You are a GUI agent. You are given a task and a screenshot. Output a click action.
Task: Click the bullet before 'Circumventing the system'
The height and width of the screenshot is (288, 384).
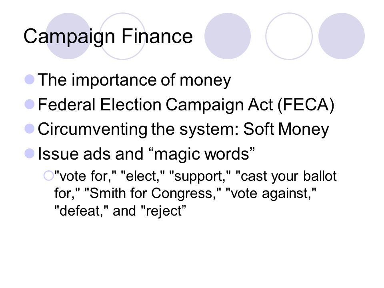(30, 129)
